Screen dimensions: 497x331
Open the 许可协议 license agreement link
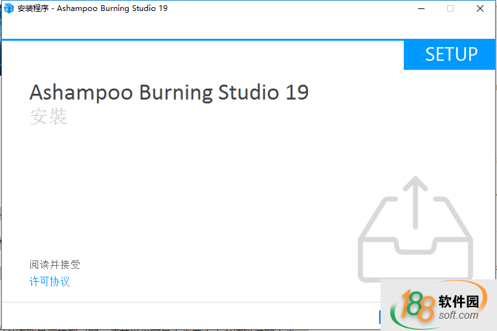(50, 281)
